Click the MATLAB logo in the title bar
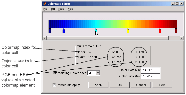 pos(45,4)
